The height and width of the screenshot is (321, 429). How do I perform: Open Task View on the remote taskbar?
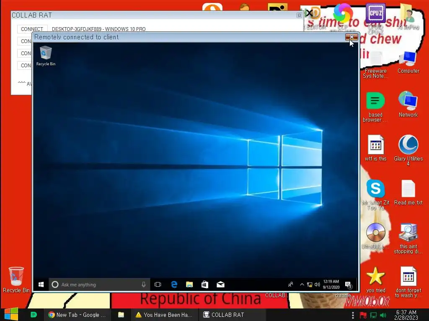(x=158, y=285)
